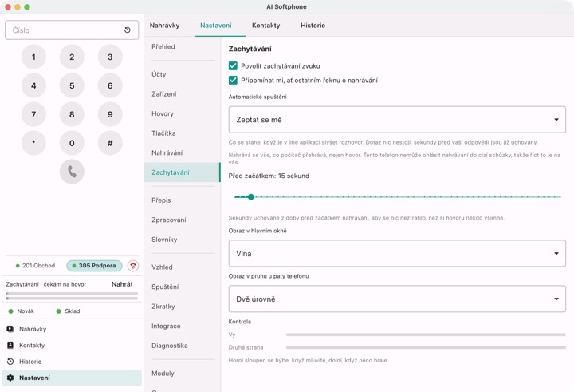Image resolution: width=574 pixels, height=392 pixels.
Task: Open Nahrávání settings section
Action: (x=182, y=152)
